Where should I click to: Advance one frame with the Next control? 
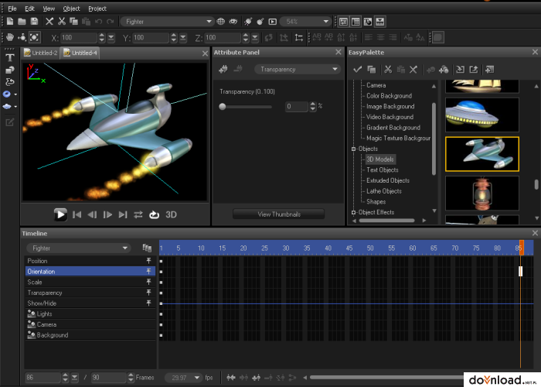107,214
